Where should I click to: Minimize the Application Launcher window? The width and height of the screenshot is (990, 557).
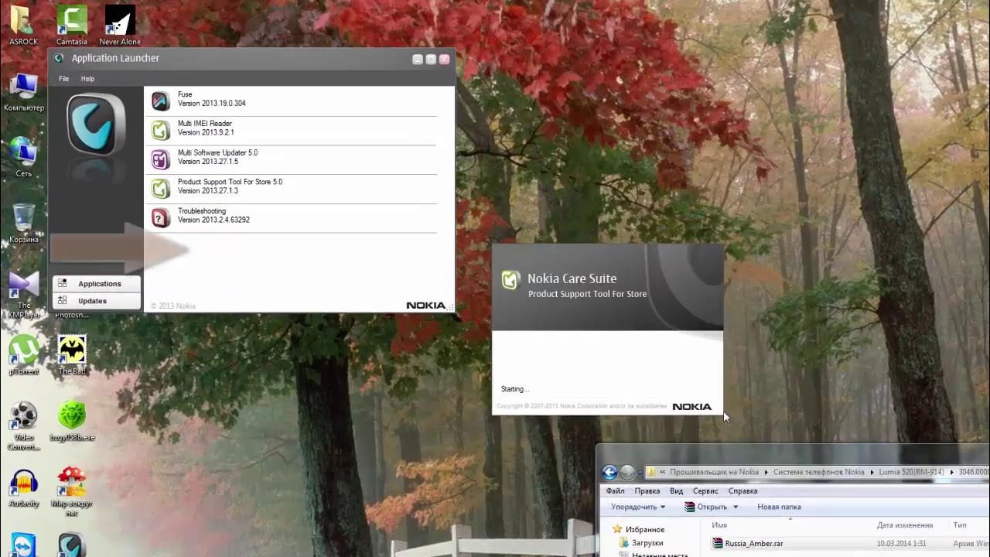pyautogui.click(x=418, y=59)
